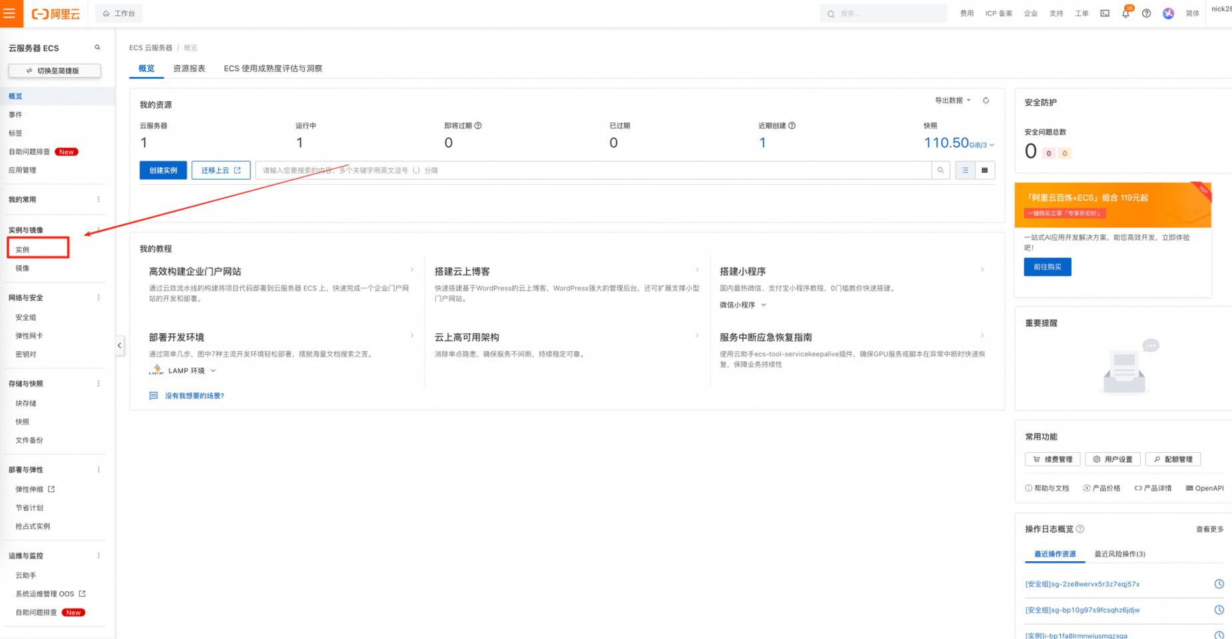
Task: Select the 最近操作资源 tab
Action: (1055, 554)
